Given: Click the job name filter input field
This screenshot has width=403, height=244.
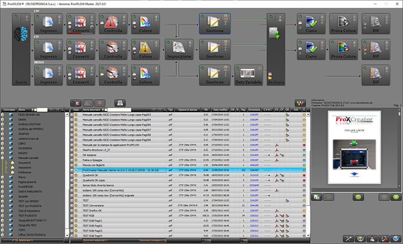Looking at the screenshot, I should (x=42, y=110).
